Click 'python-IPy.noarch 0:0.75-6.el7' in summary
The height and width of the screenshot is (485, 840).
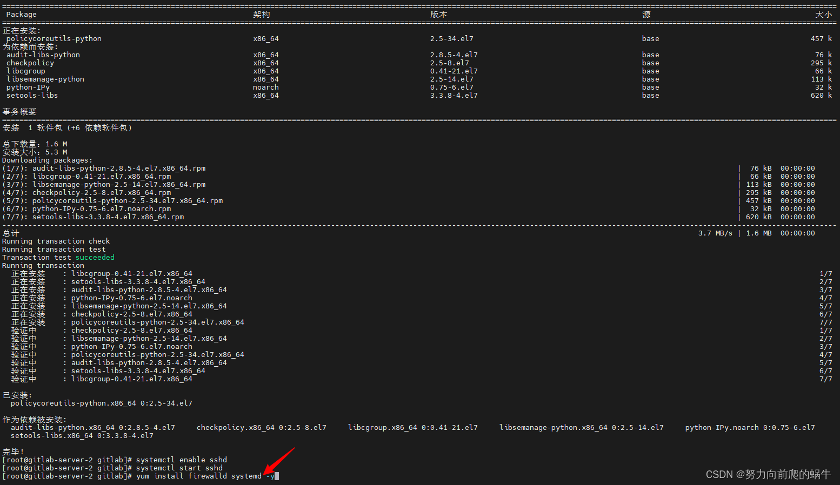coord(750,428)
